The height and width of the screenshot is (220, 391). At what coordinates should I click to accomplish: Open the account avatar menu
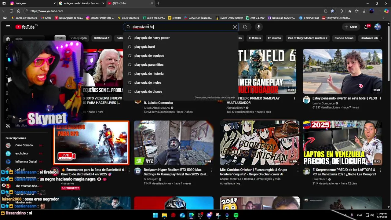tap(378, 27)
